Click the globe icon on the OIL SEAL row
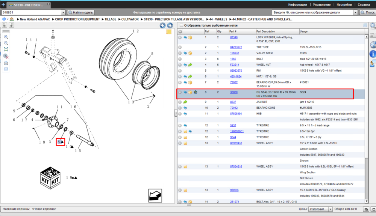Image resolution: width=376 pixels, height=216 pixels. point(196,92)
